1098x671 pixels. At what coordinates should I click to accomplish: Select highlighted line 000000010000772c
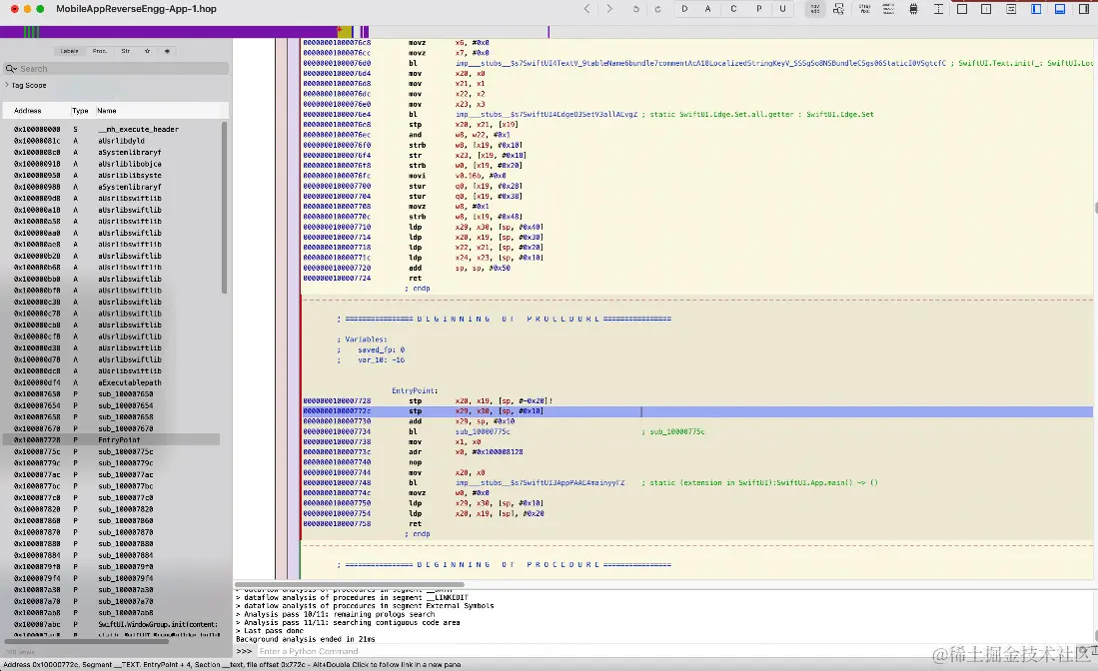(696, 411)
